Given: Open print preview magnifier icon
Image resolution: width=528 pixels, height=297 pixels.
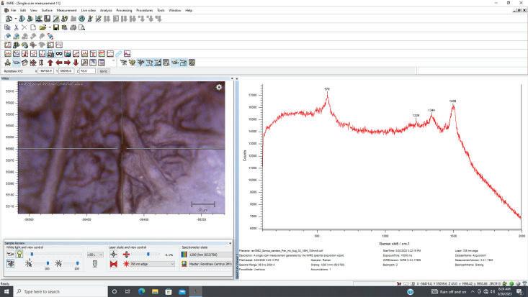Looking at the screenshot, I should point(82,27).
